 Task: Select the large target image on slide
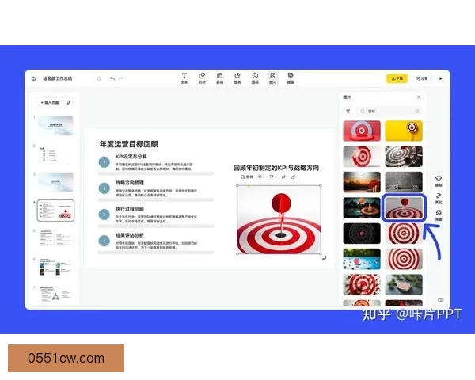click(x=279, y=220)
